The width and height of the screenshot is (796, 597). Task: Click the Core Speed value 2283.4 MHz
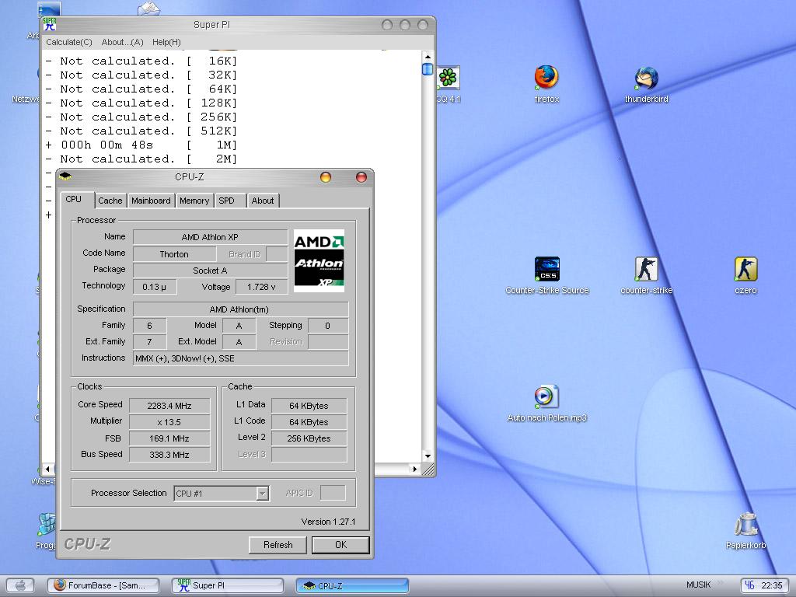(x=169, y=406)
